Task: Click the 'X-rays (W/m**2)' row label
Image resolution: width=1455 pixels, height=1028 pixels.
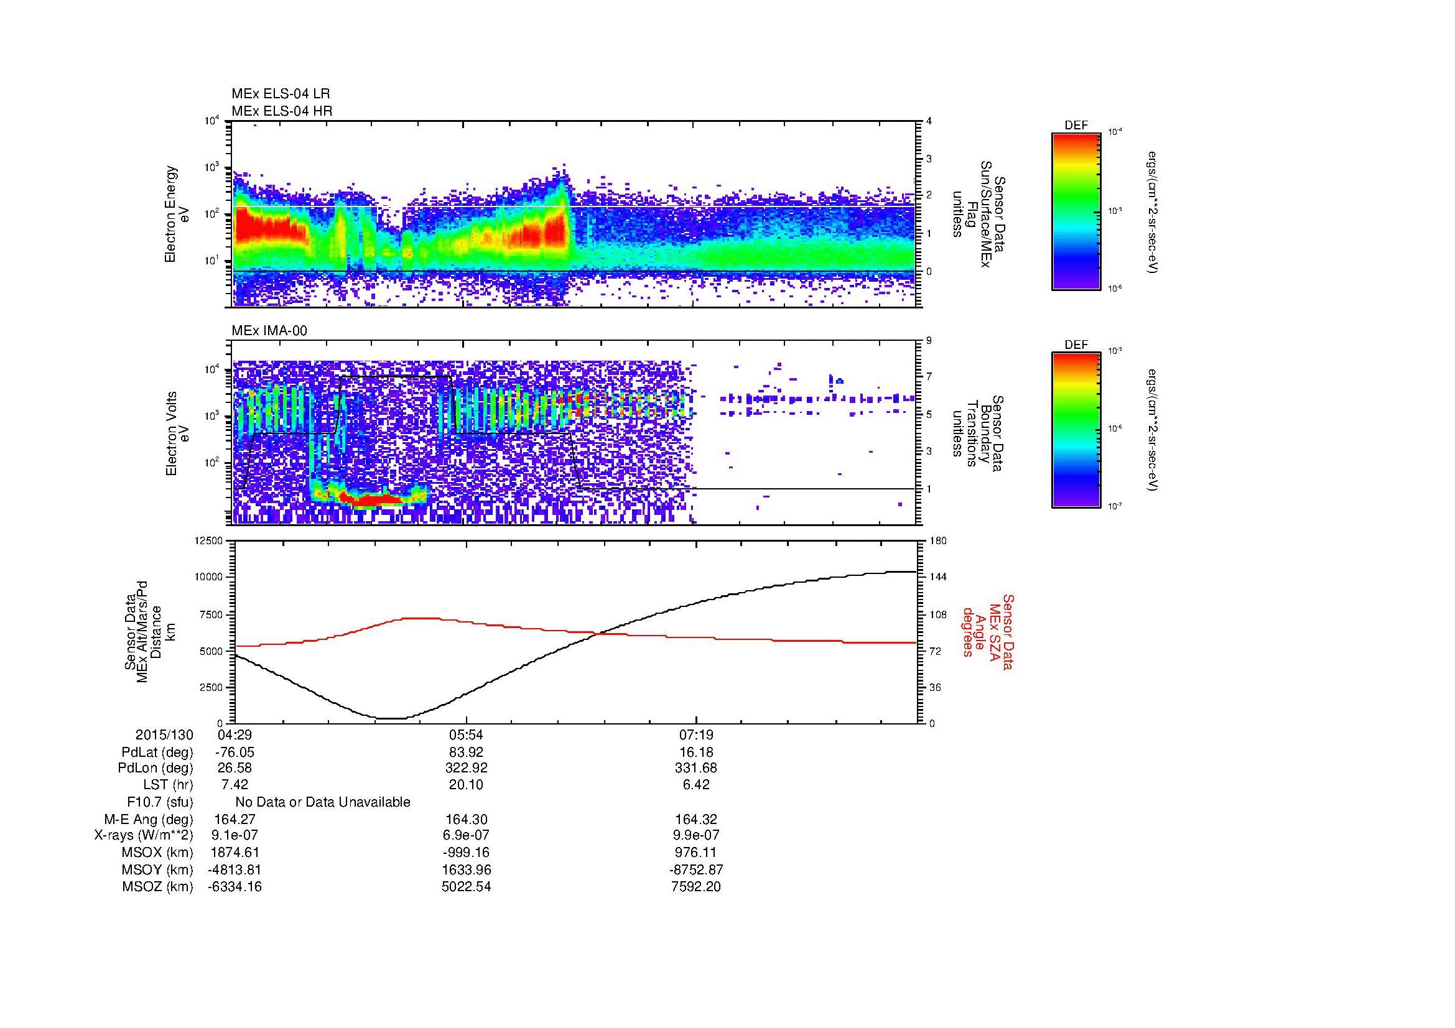Action: point(144,836)
